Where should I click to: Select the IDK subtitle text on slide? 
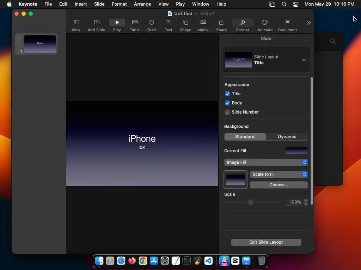(x=142, y=147)
